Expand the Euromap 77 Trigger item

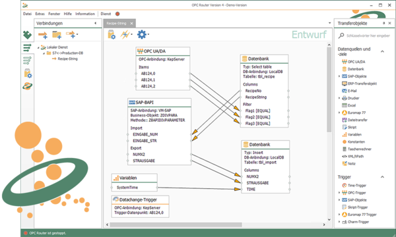tap(339, 215)
